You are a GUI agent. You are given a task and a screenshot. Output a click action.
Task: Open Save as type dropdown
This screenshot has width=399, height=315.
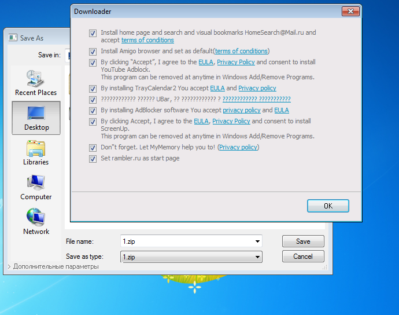191,257
